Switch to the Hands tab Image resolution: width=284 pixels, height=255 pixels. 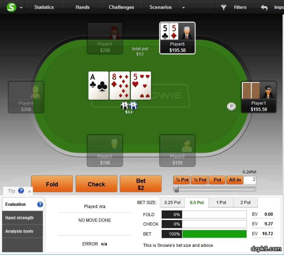coord(83,7)
